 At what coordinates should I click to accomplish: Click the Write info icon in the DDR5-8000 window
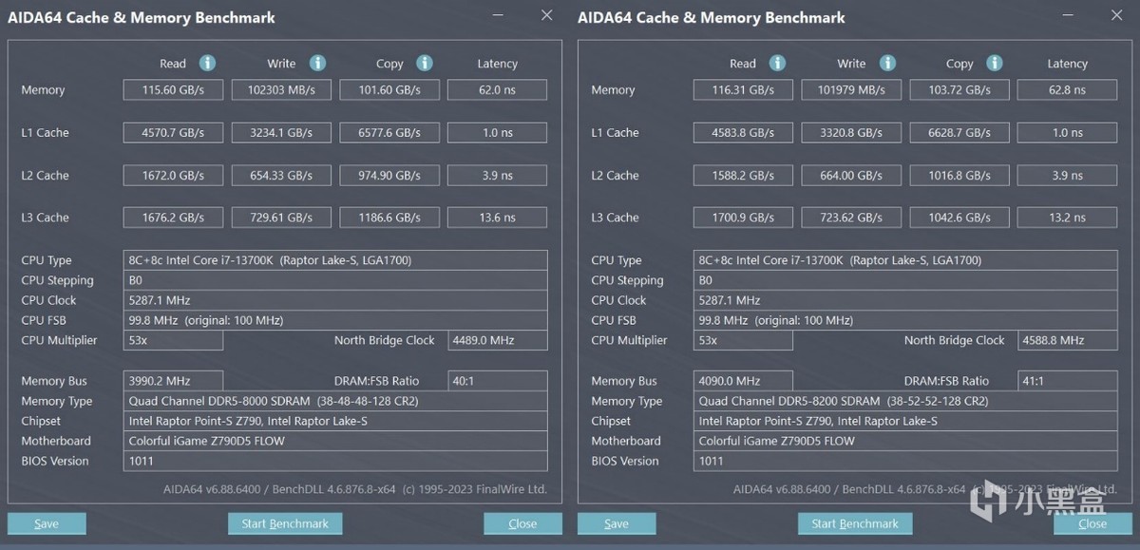(x=317, y=63)
